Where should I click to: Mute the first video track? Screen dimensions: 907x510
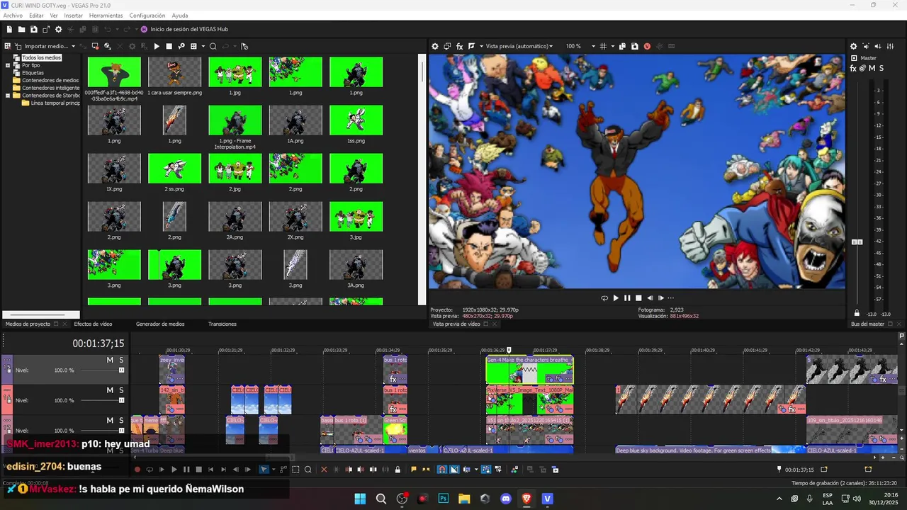pyautogui.click(x=110, y=361)
